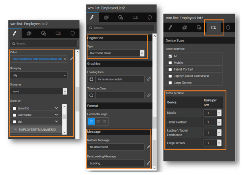Select right horizontal align icon

click(105, 122)
